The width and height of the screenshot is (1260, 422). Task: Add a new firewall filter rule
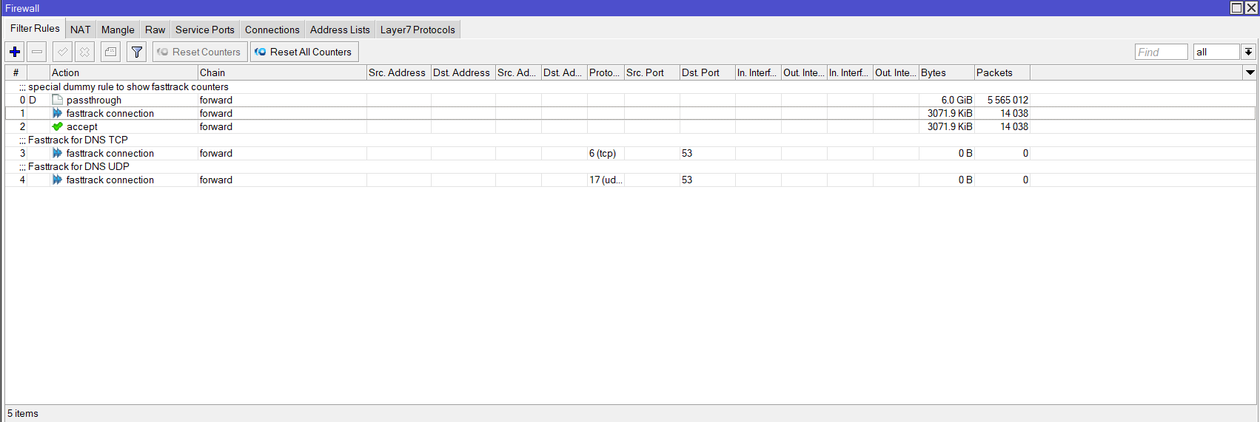15,52
